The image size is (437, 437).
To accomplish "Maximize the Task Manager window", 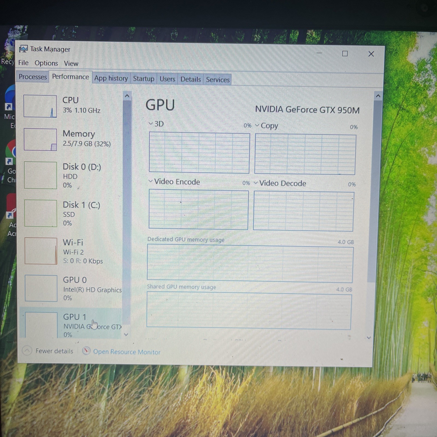I will tap(345, 54).
